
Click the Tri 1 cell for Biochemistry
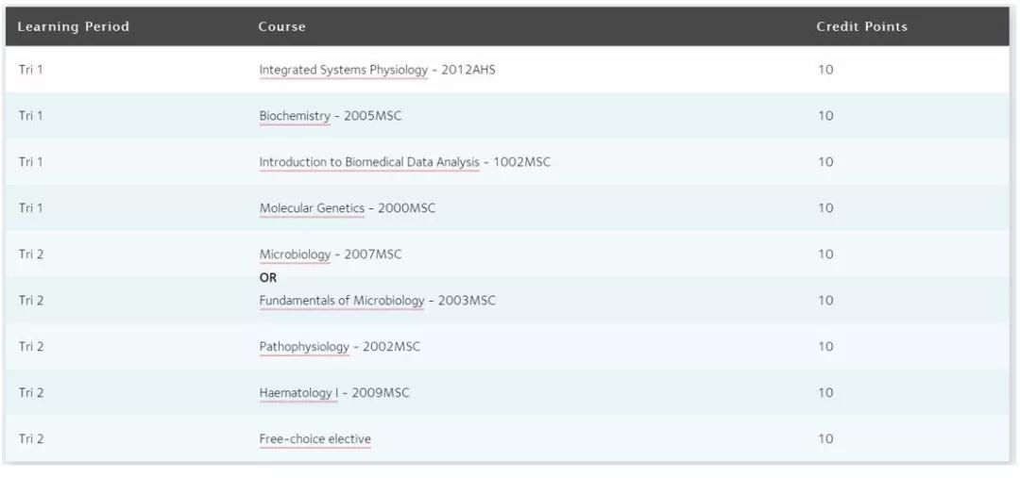click(31, 116)
